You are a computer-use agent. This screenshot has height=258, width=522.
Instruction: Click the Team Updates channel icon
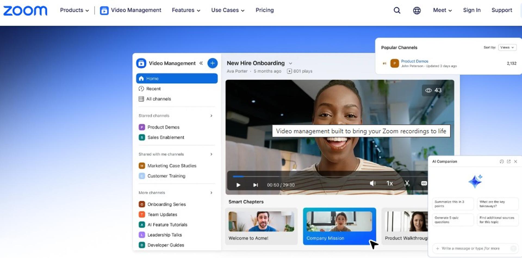142,214
